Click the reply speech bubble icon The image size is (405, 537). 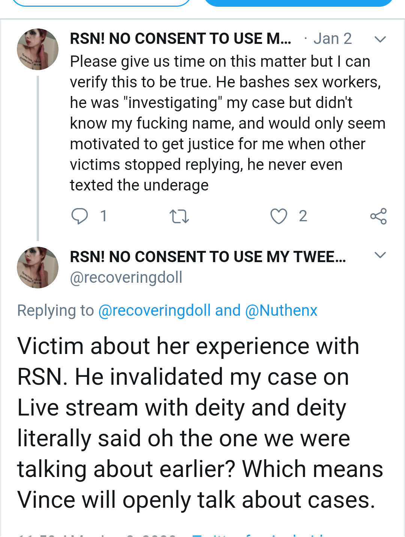(x=79, y=216)
